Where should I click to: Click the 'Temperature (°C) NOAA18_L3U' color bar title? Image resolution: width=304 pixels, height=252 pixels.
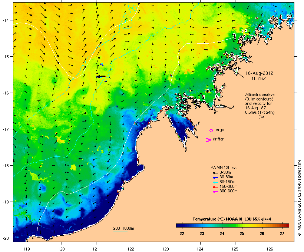point(222,219)
